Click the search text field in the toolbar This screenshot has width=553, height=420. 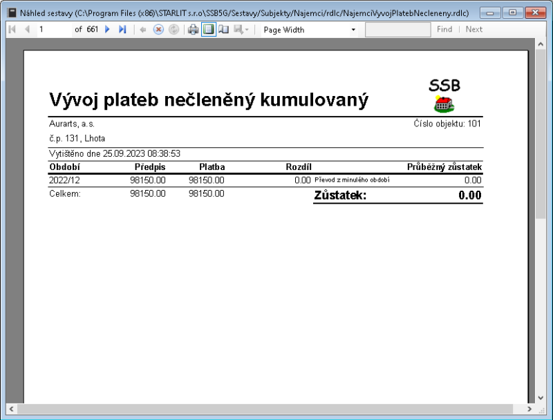tap(397, 29)
